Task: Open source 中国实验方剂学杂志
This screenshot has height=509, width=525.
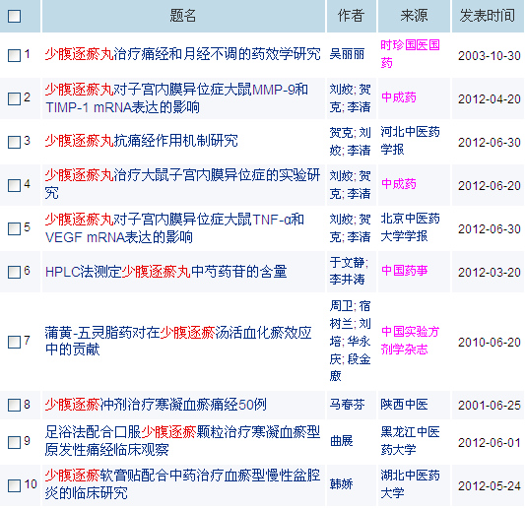Action: [x=410, y=341]
